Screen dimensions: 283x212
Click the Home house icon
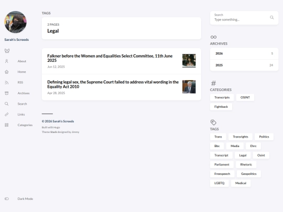coord(7,72)
